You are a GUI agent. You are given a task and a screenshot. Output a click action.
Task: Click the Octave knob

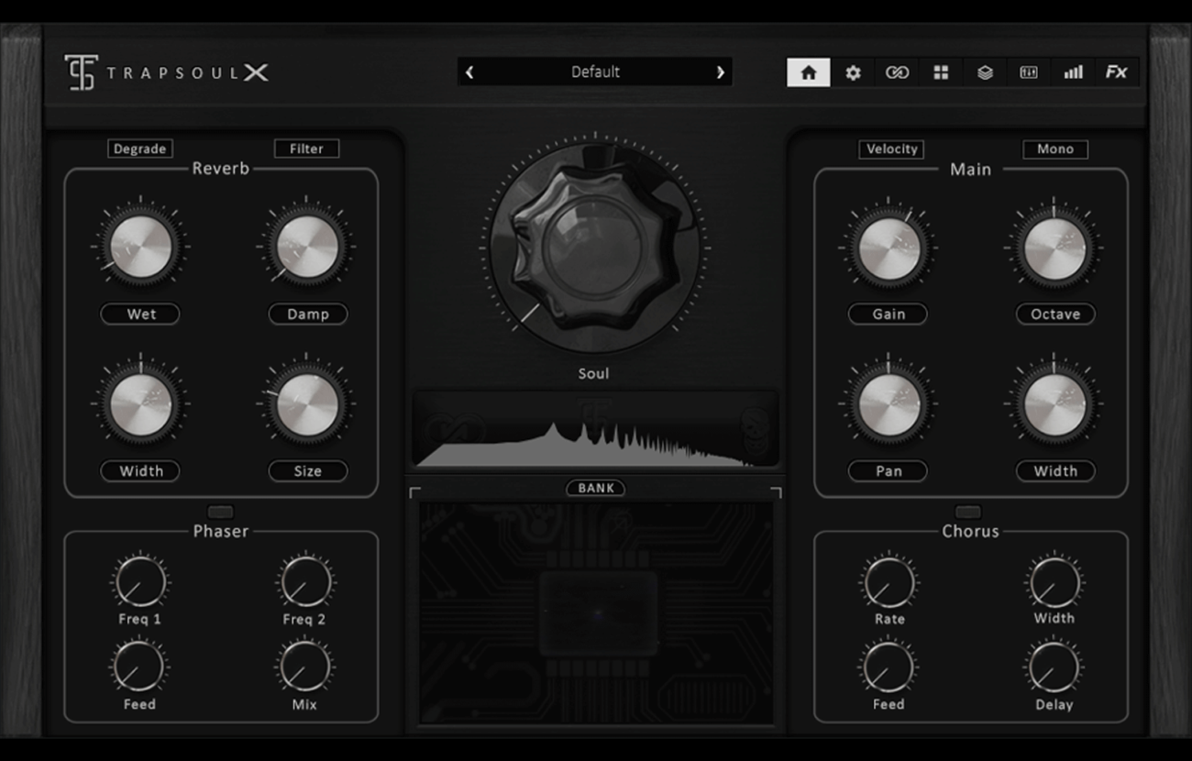point(1054,248)
